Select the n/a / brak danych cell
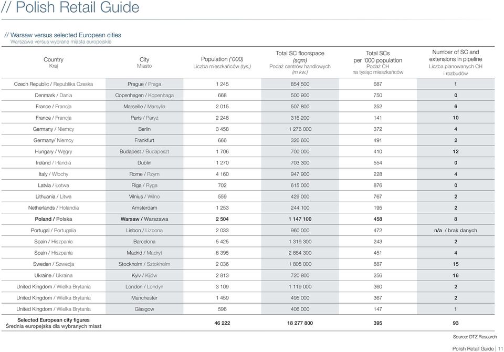 point(456,231)
